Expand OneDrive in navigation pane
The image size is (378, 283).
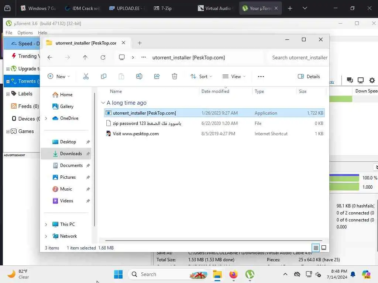(46, 118)
